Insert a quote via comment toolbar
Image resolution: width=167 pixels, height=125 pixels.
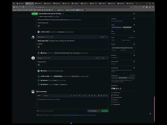[80, 95]
